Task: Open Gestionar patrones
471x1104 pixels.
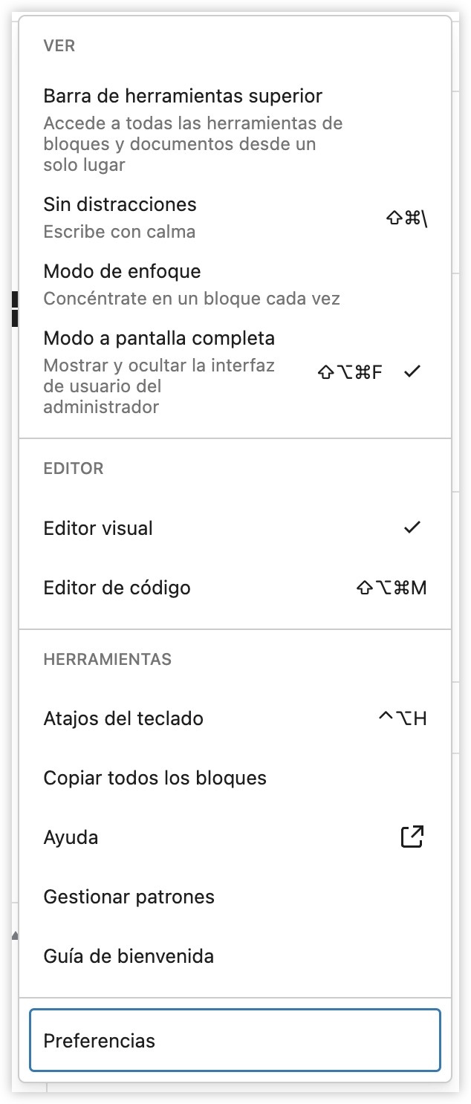Action: [129, 897]
